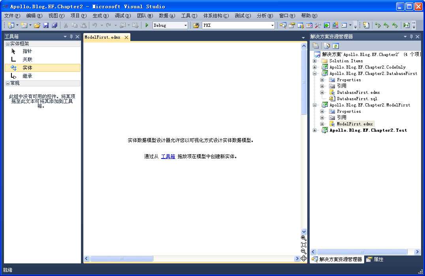Expand the Apollo.Blog.EF.Chapter2.Test project
Screen dimensions: 425x276
coord(315,130)
